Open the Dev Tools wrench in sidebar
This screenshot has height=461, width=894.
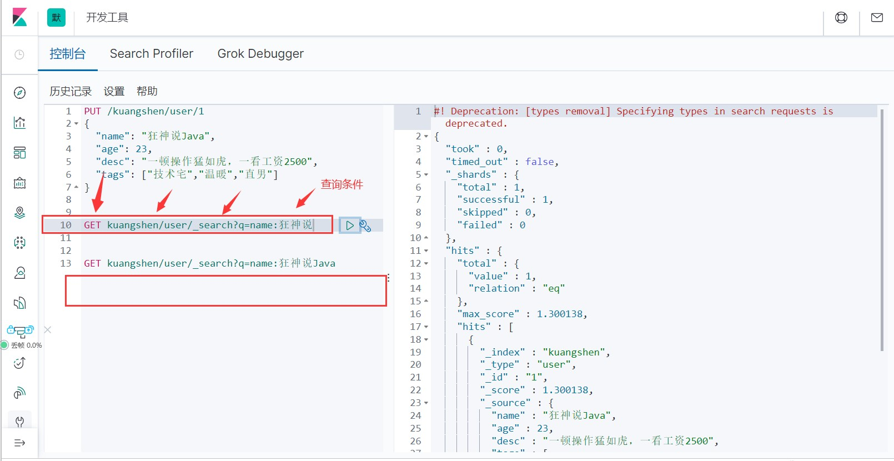click(x=19, y=422)
